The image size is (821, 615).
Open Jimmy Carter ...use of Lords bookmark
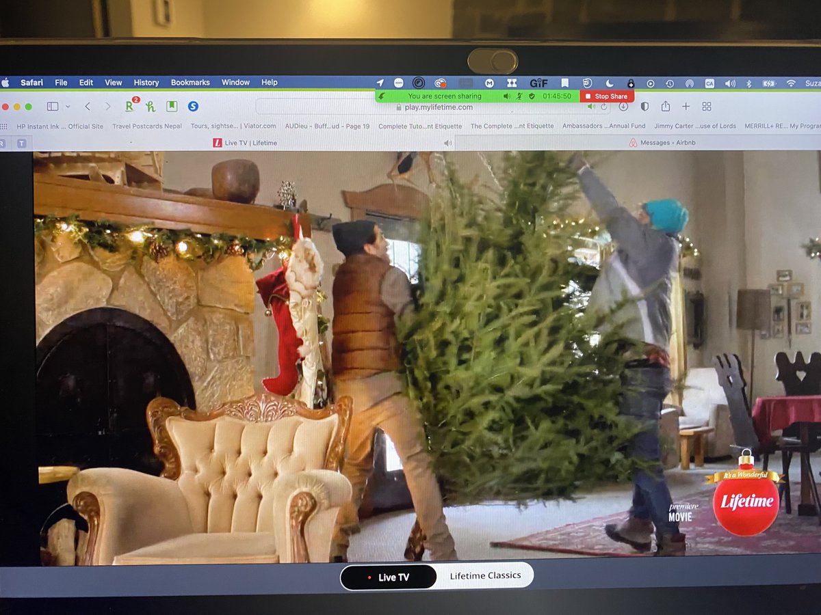[695, 126]
